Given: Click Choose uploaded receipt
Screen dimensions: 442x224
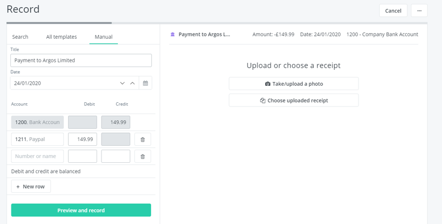Looking at the screenshot, I should click(294, 101).
